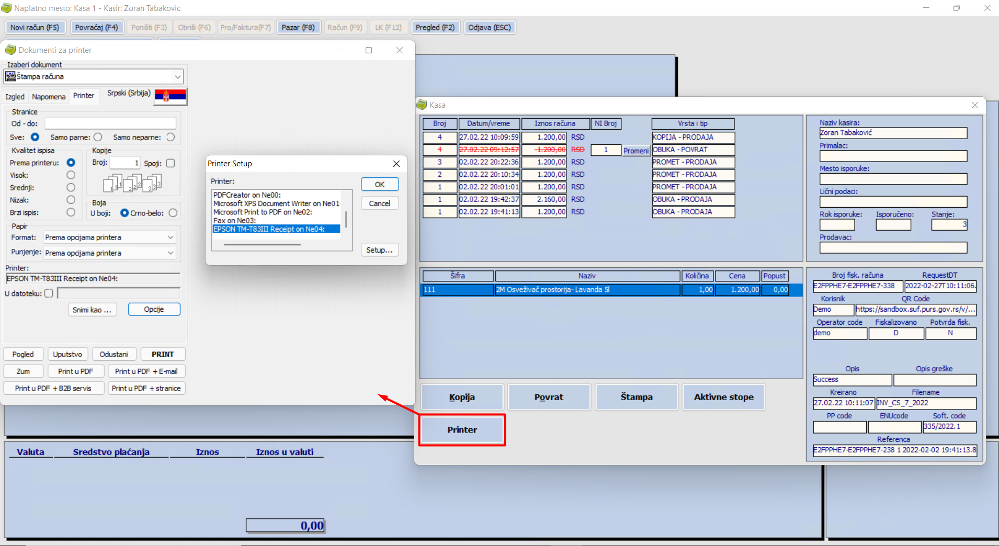Open Pregled (F2) from toolbar
Image resolution: width=999 pixels, height=546 pixels.
pyautogui.click(x=435, y=27)
